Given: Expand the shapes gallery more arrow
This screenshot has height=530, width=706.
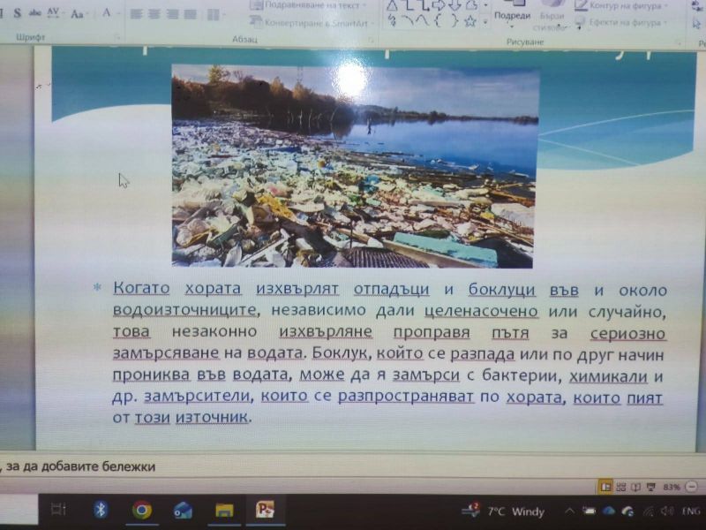Looking at the screenshot, I should pyautogui.click(x=484, y=19).
